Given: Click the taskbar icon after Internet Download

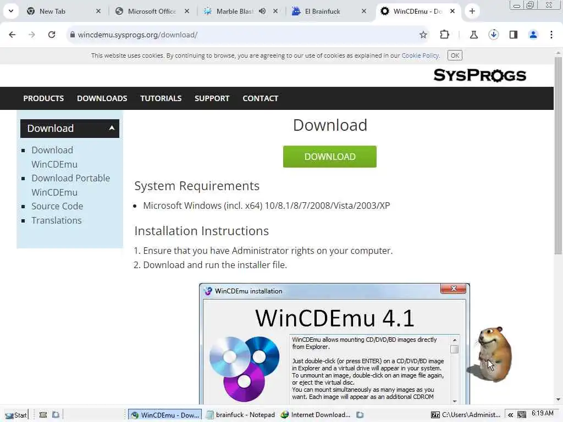Looking at the screenshot, I should (x=360, y=415).
